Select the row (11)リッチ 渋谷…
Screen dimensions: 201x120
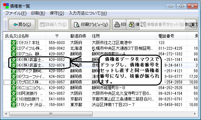tap(100, 105)
